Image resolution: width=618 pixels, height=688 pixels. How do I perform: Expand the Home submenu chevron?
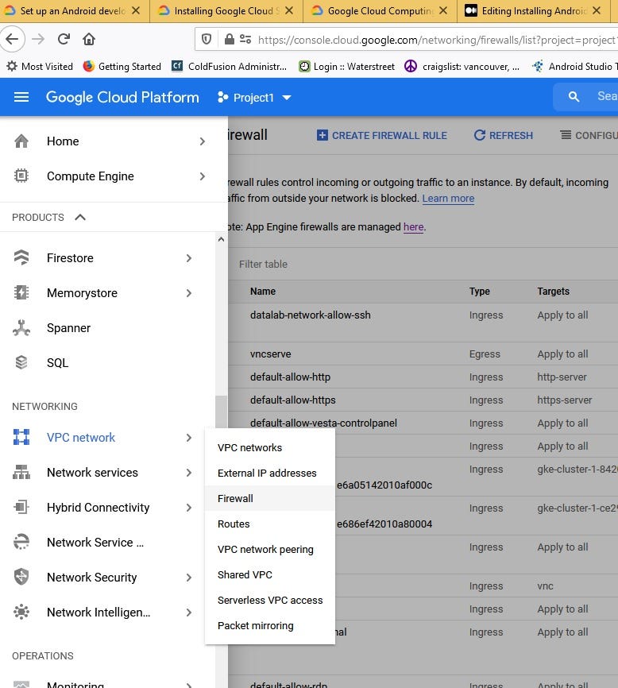(x=203, y=141)
